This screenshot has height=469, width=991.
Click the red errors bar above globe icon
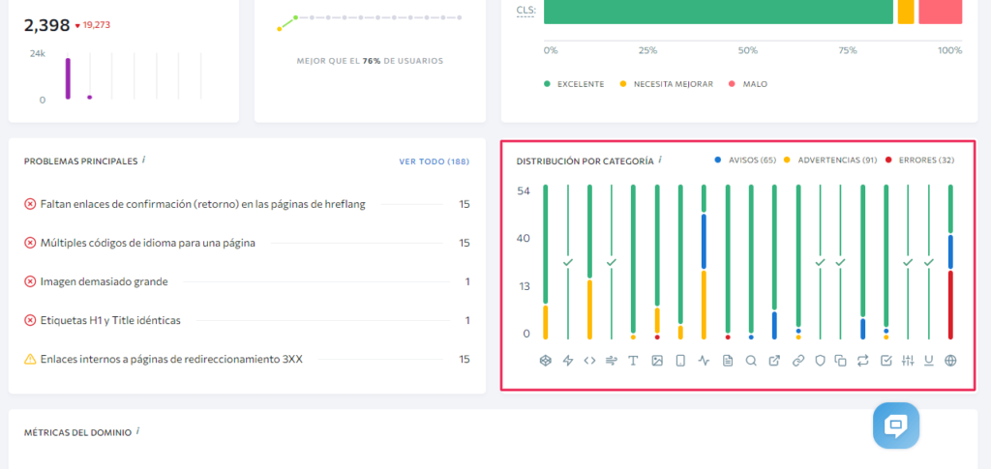click(x=950, y=305)
